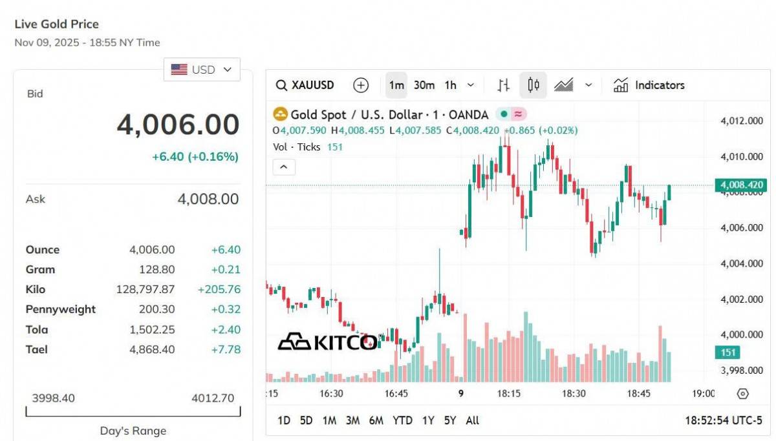Open the chart style dropdown arrow
776x441 pixels.
point(588,85)
